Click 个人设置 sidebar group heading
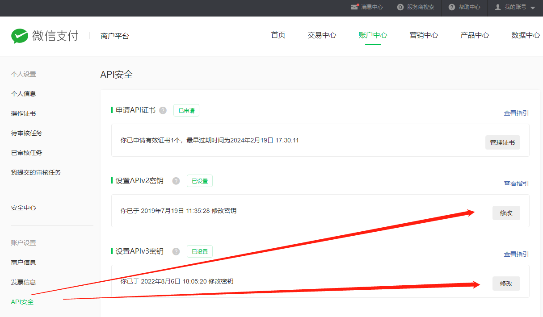Viewport: 543px width, 317px height. click(x=23, y=74)
